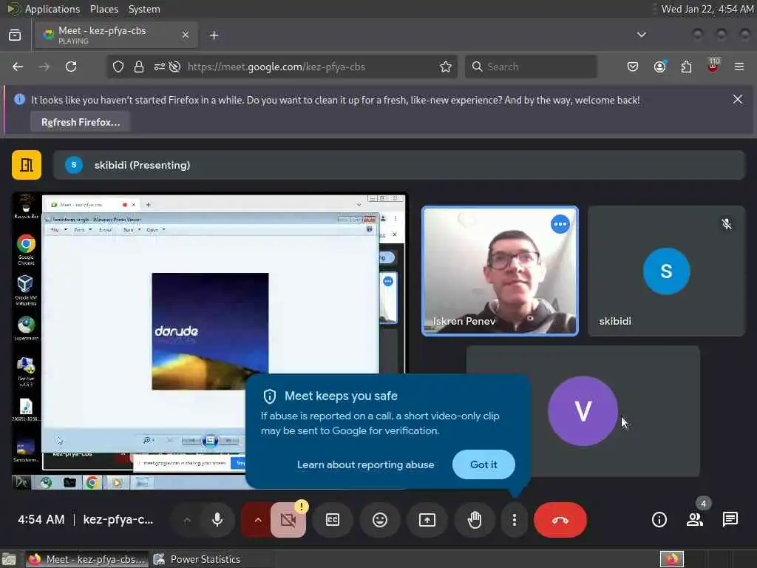This screenshot has width=757, height=568.
Task: Click the shared screen presentation view
Action: click(210, 340)
